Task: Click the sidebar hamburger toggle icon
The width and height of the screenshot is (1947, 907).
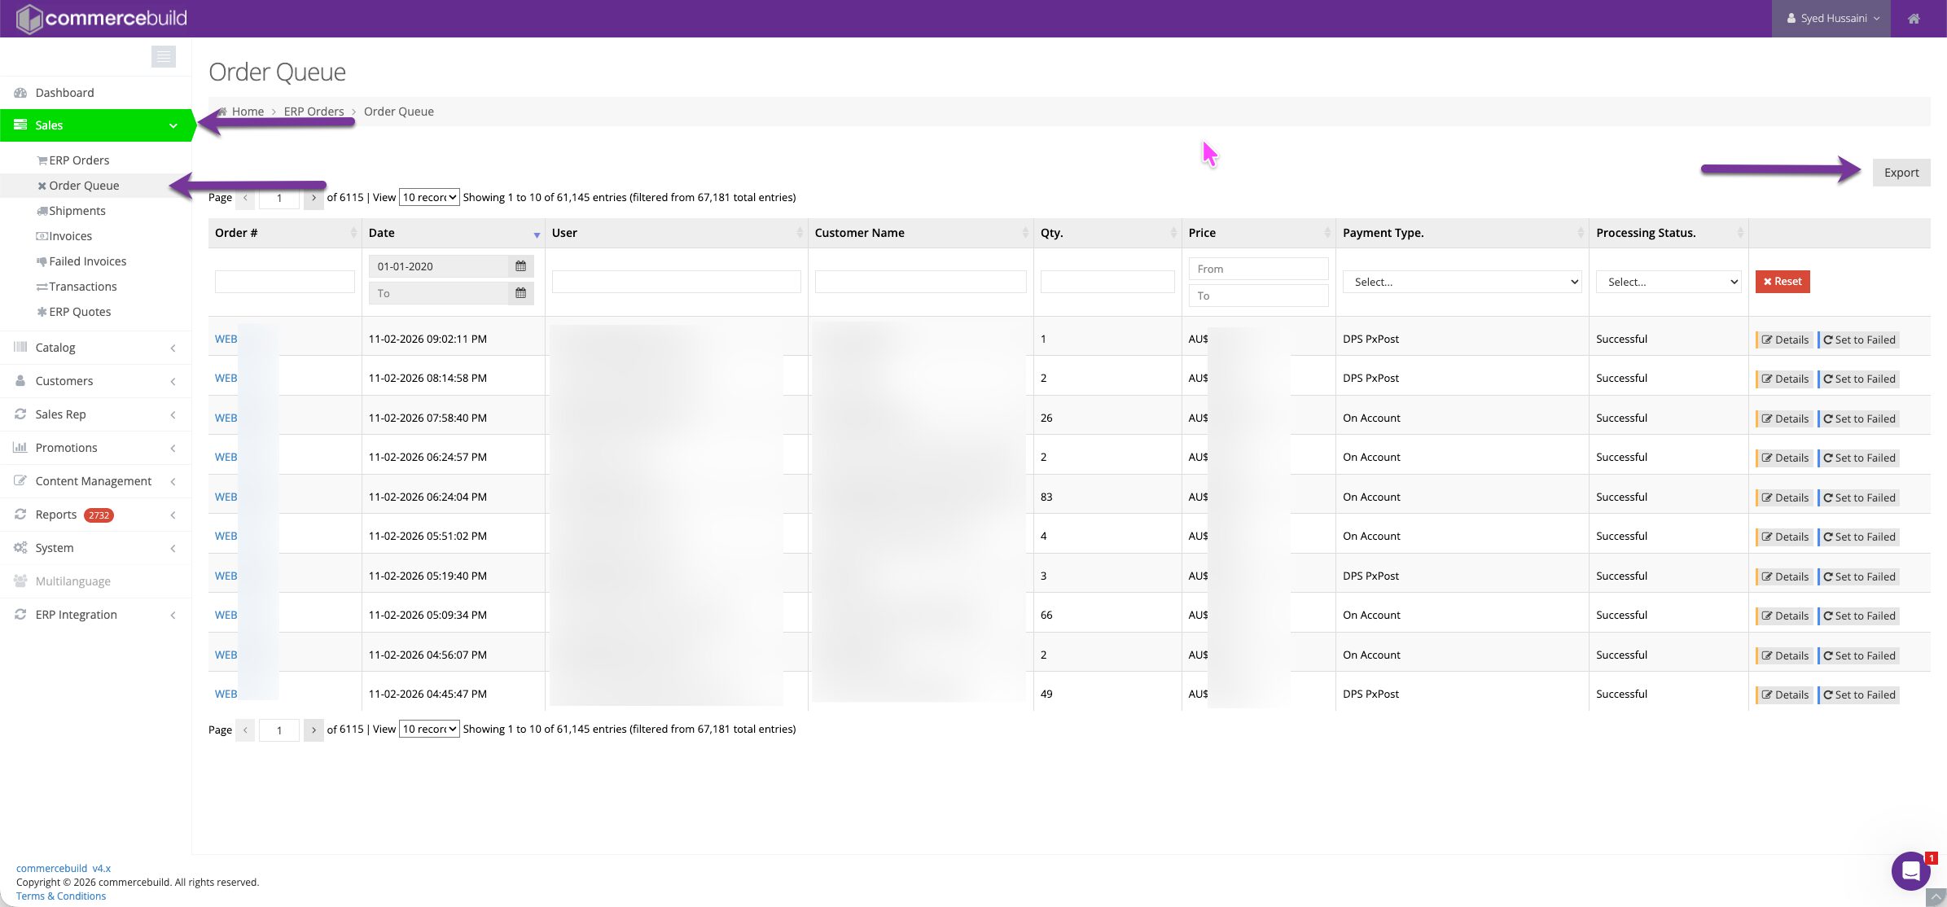Action: point(163,56)
